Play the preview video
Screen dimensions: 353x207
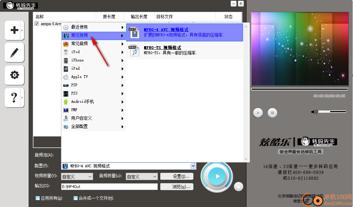(258, 113)
